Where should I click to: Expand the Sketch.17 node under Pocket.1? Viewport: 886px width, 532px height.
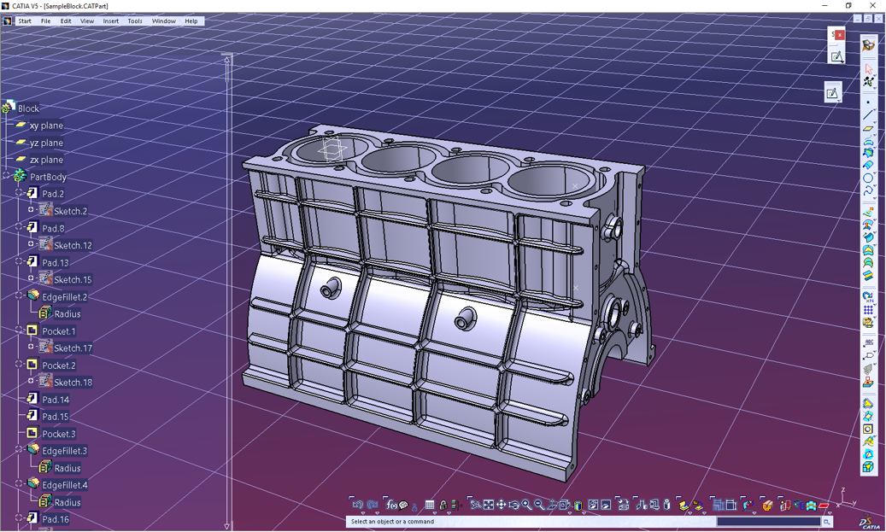pos(32,347)
